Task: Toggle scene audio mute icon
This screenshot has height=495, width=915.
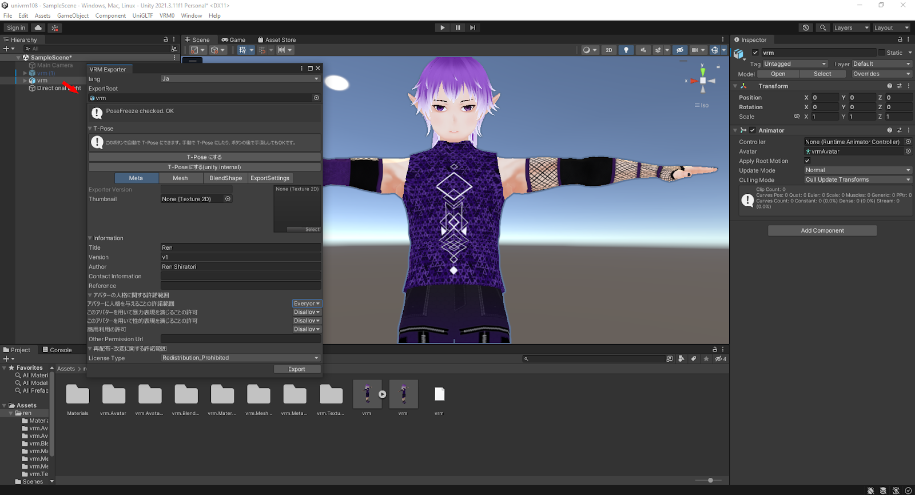Action: coord(643,50)
